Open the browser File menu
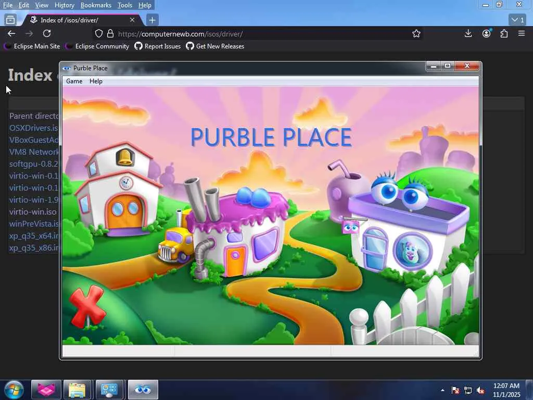Screen dimensions: 533x400 pyautogui.click(x=7, y=5)
